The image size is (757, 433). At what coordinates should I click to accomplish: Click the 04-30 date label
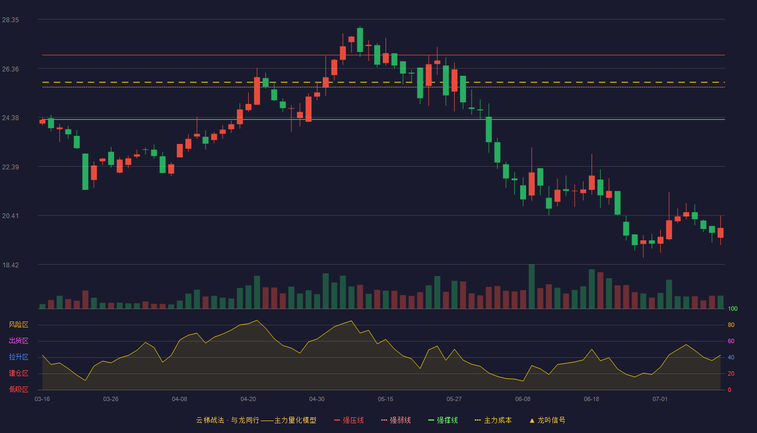point(317,399)
